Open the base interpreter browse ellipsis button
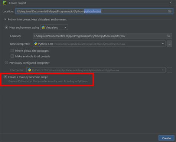Viewport: 176px width, 142px height. 169,44
